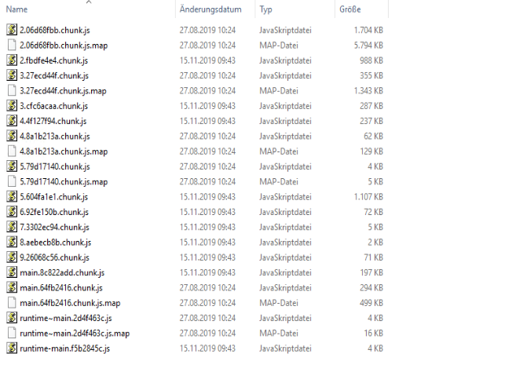Click the 2.06d68fbb.chunk.js file icon

12,30
